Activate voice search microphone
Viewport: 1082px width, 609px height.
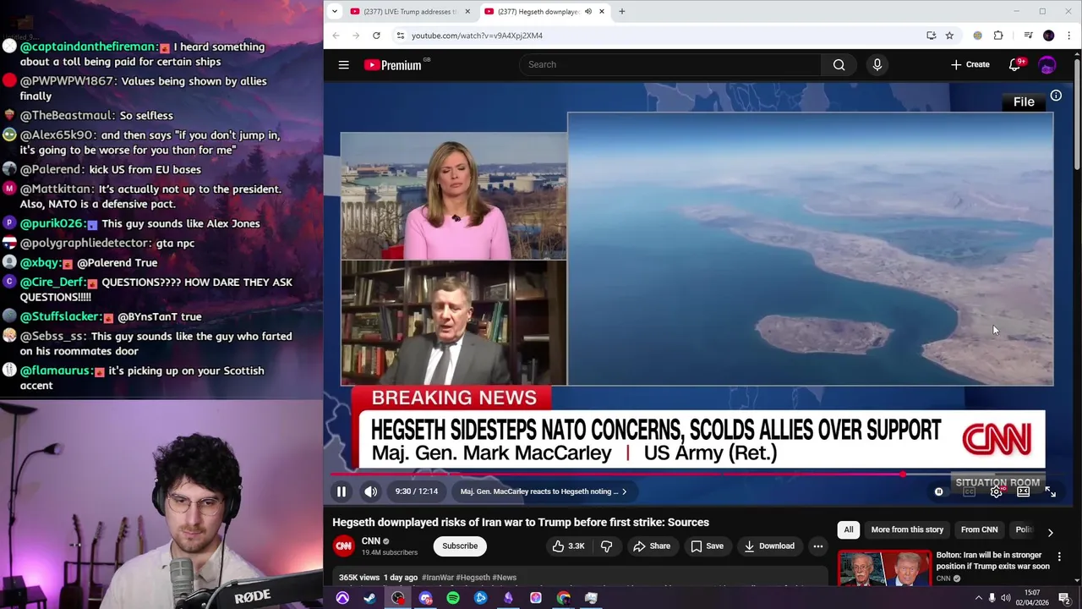(x=877, y=64)
